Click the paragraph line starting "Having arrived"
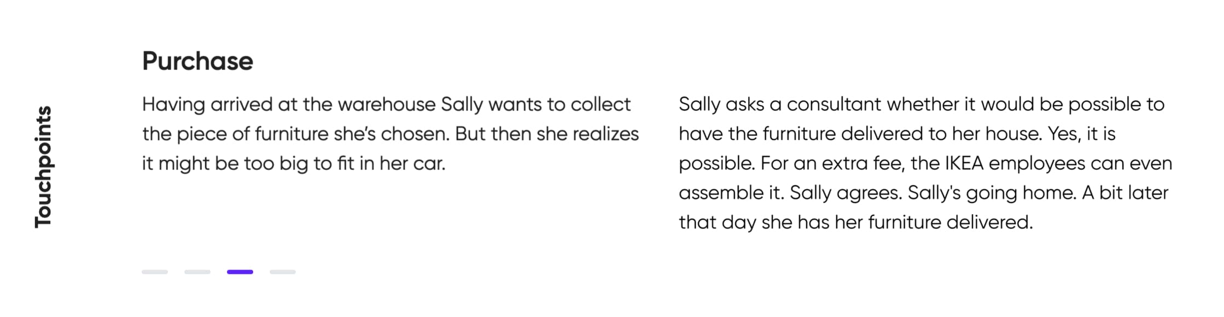 click(386, 104)
